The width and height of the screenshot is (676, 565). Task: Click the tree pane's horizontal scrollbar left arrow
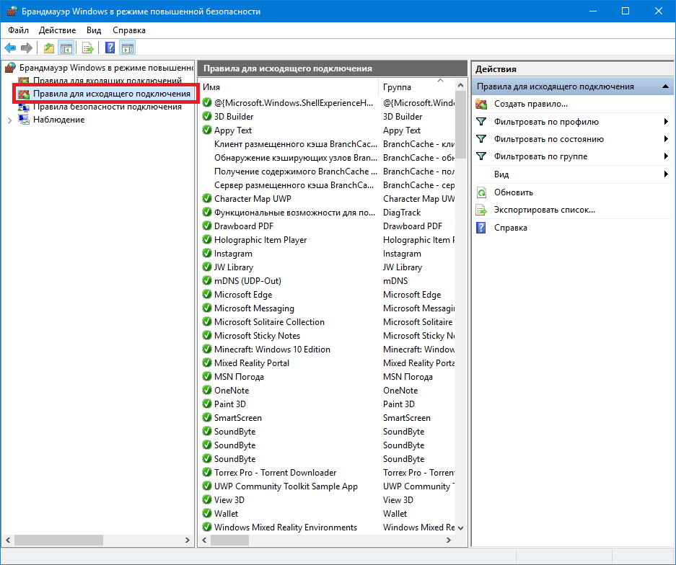[8, 540]
